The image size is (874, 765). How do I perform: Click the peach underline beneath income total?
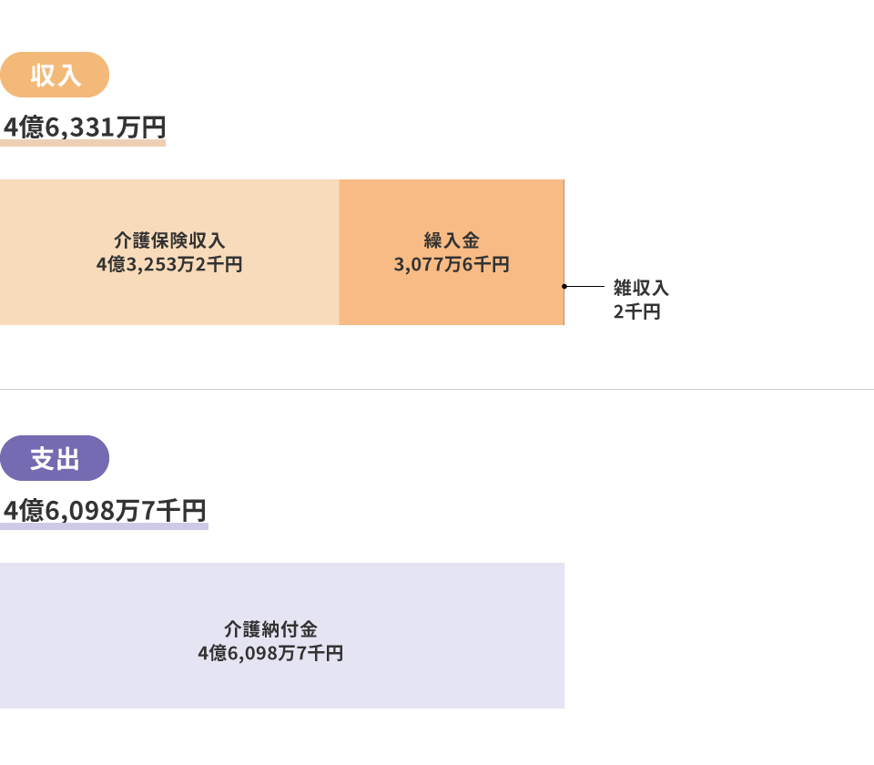pos(83,143)
